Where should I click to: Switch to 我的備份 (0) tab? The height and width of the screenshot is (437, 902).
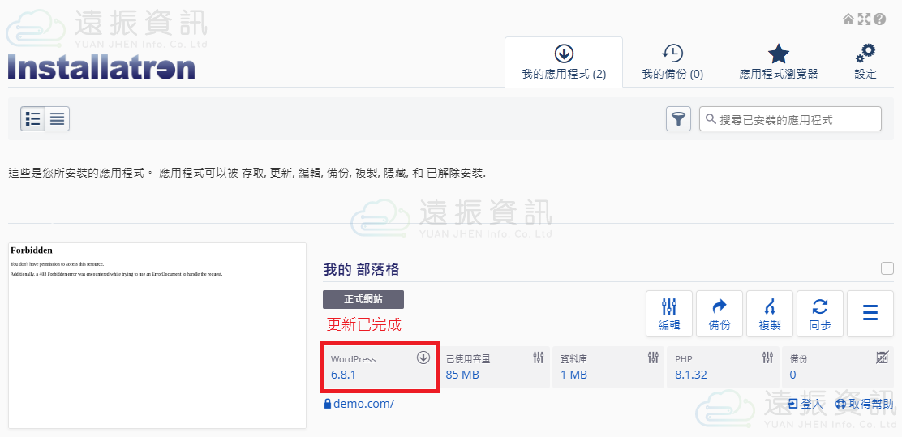[x=672, y=62]
